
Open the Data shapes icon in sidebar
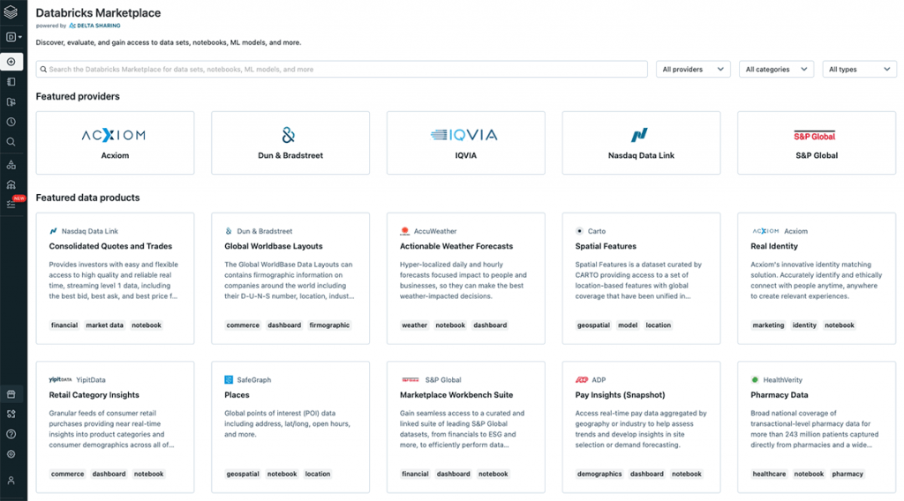click(11, 165)
